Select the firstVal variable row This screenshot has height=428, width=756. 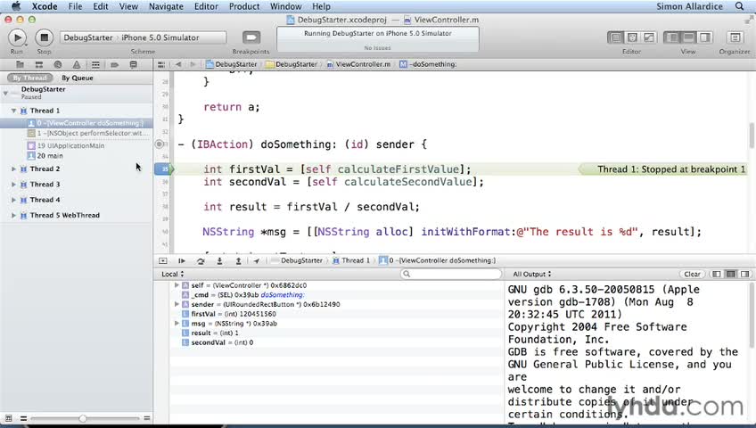pos(335,314)
